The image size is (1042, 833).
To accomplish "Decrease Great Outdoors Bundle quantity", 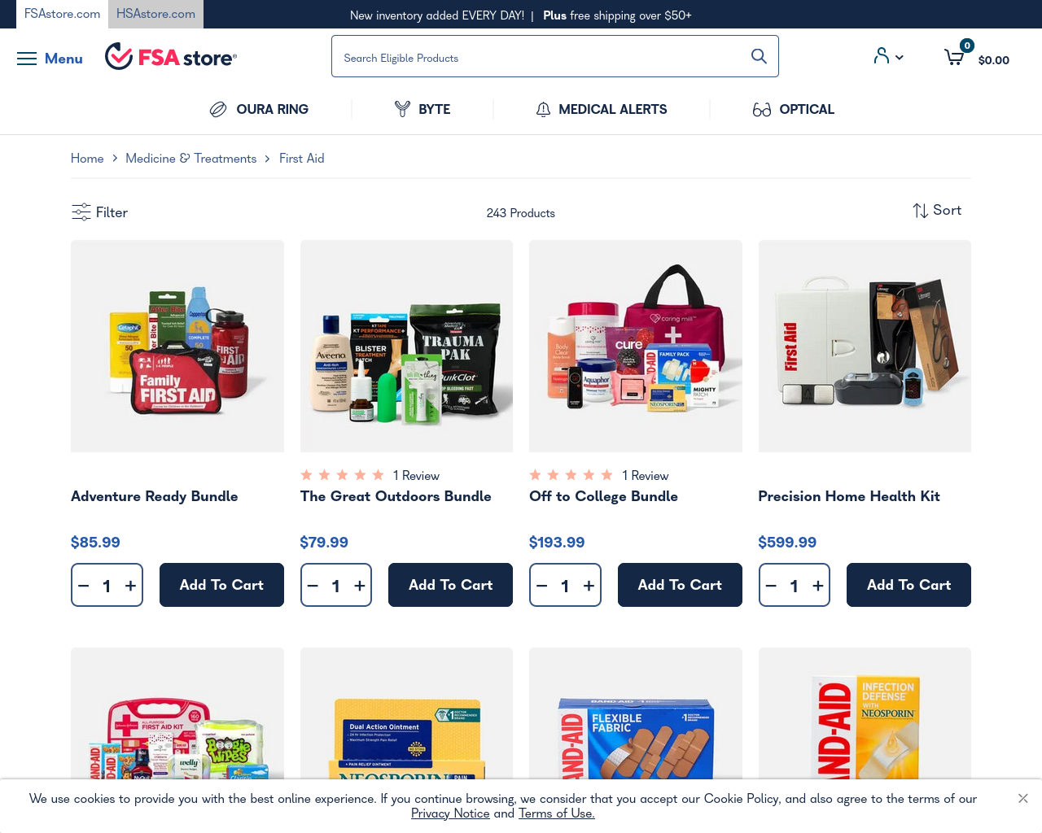I will 313,586.
